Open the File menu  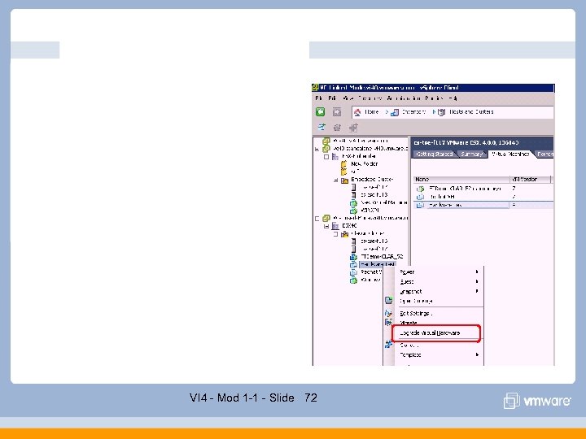tap(319, 98)
